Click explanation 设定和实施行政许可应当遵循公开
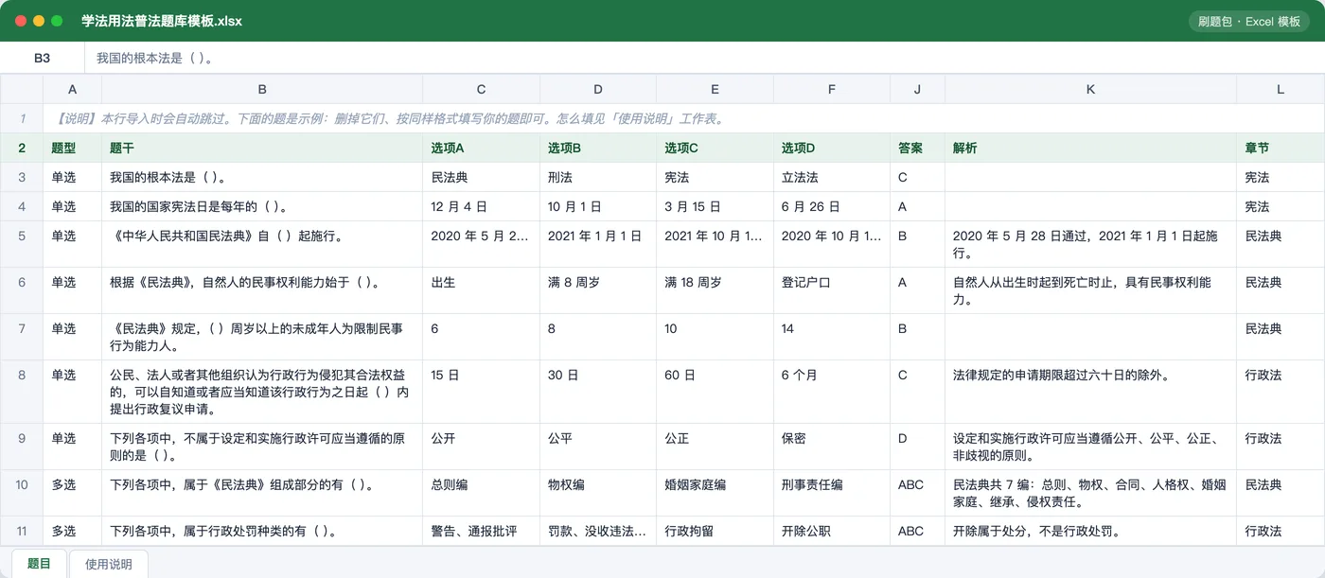 tap(1091, 447)
